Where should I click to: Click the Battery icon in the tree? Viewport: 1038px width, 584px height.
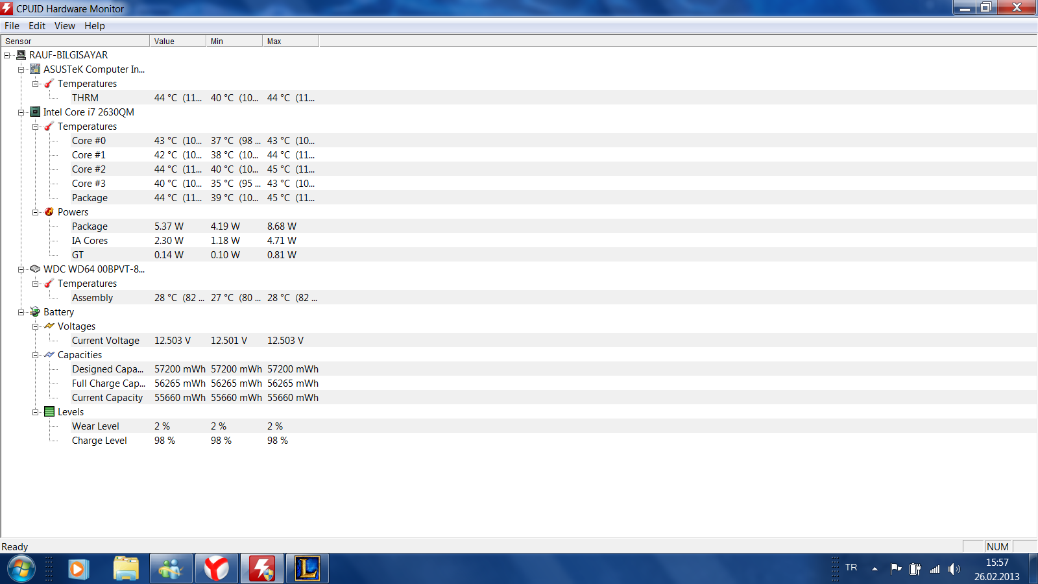coord(35,312)
